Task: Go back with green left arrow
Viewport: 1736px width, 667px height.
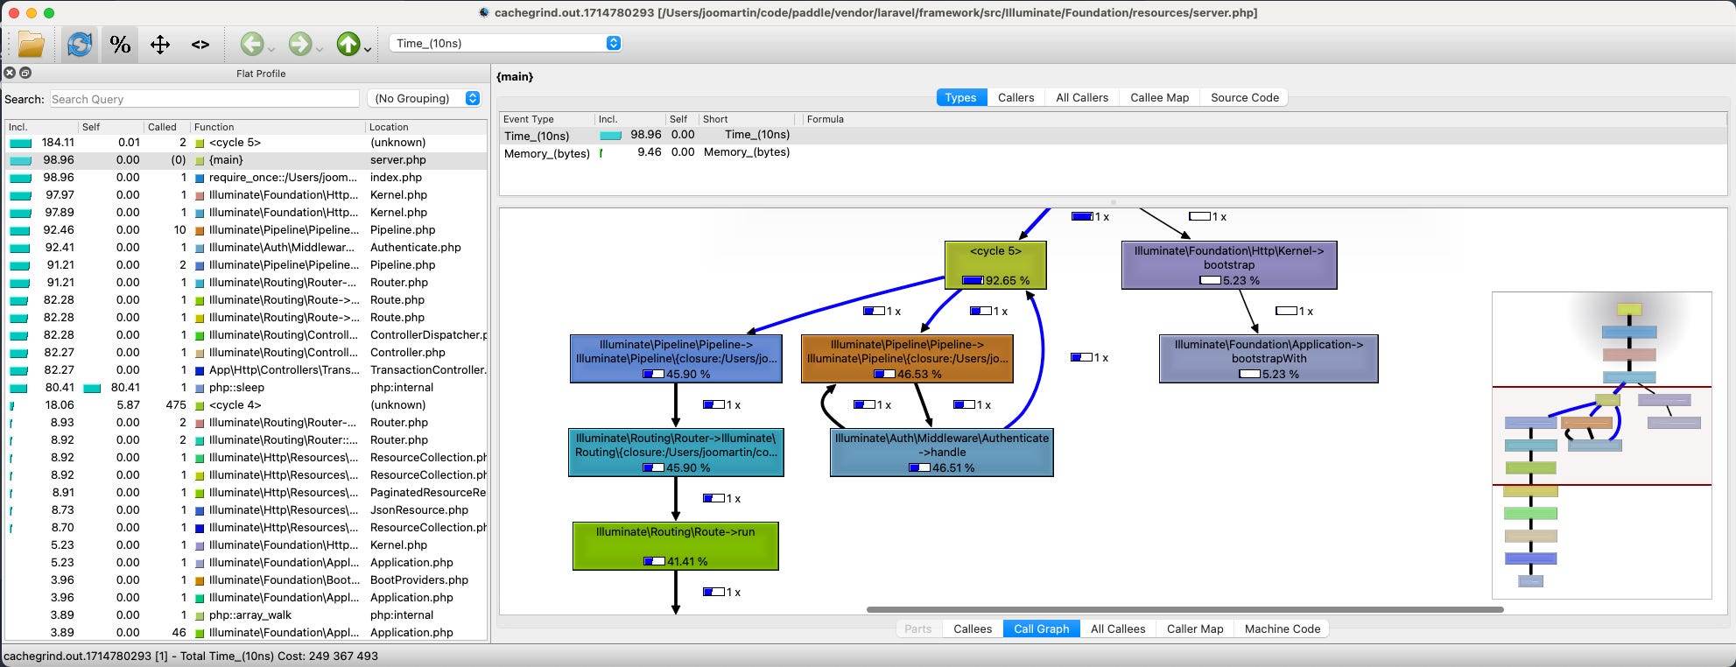Action: click(252, 44)
